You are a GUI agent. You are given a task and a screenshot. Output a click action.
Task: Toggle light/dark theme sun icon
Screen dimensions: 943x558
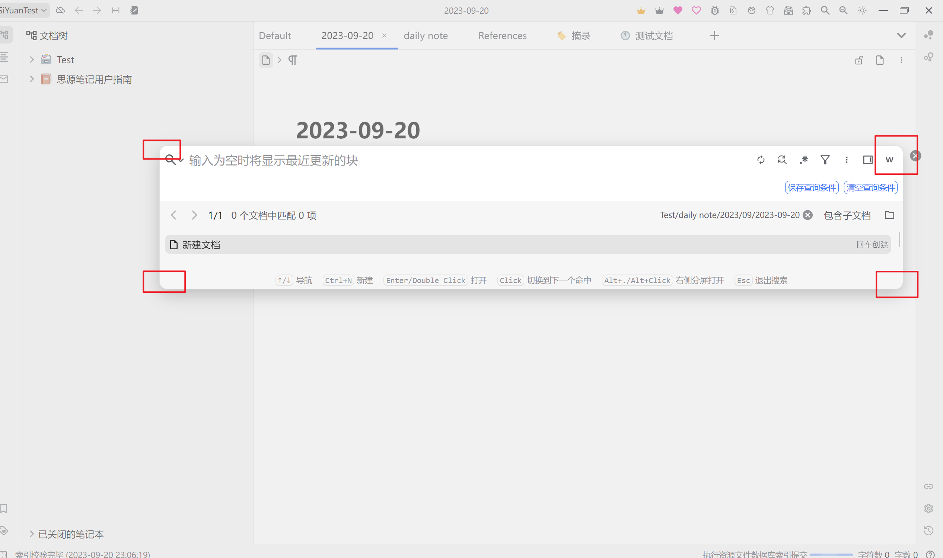862,10
